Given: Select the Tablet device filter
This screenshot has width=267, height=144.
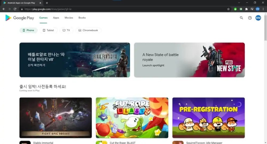Looking at the screenshot, I should 48,30.
